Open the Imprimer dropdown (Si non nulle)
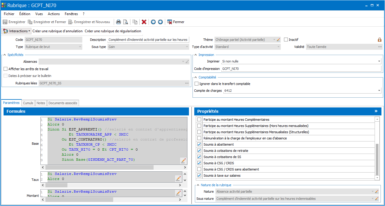Screen dimensions: 385x206 click(x=379, y=61)
